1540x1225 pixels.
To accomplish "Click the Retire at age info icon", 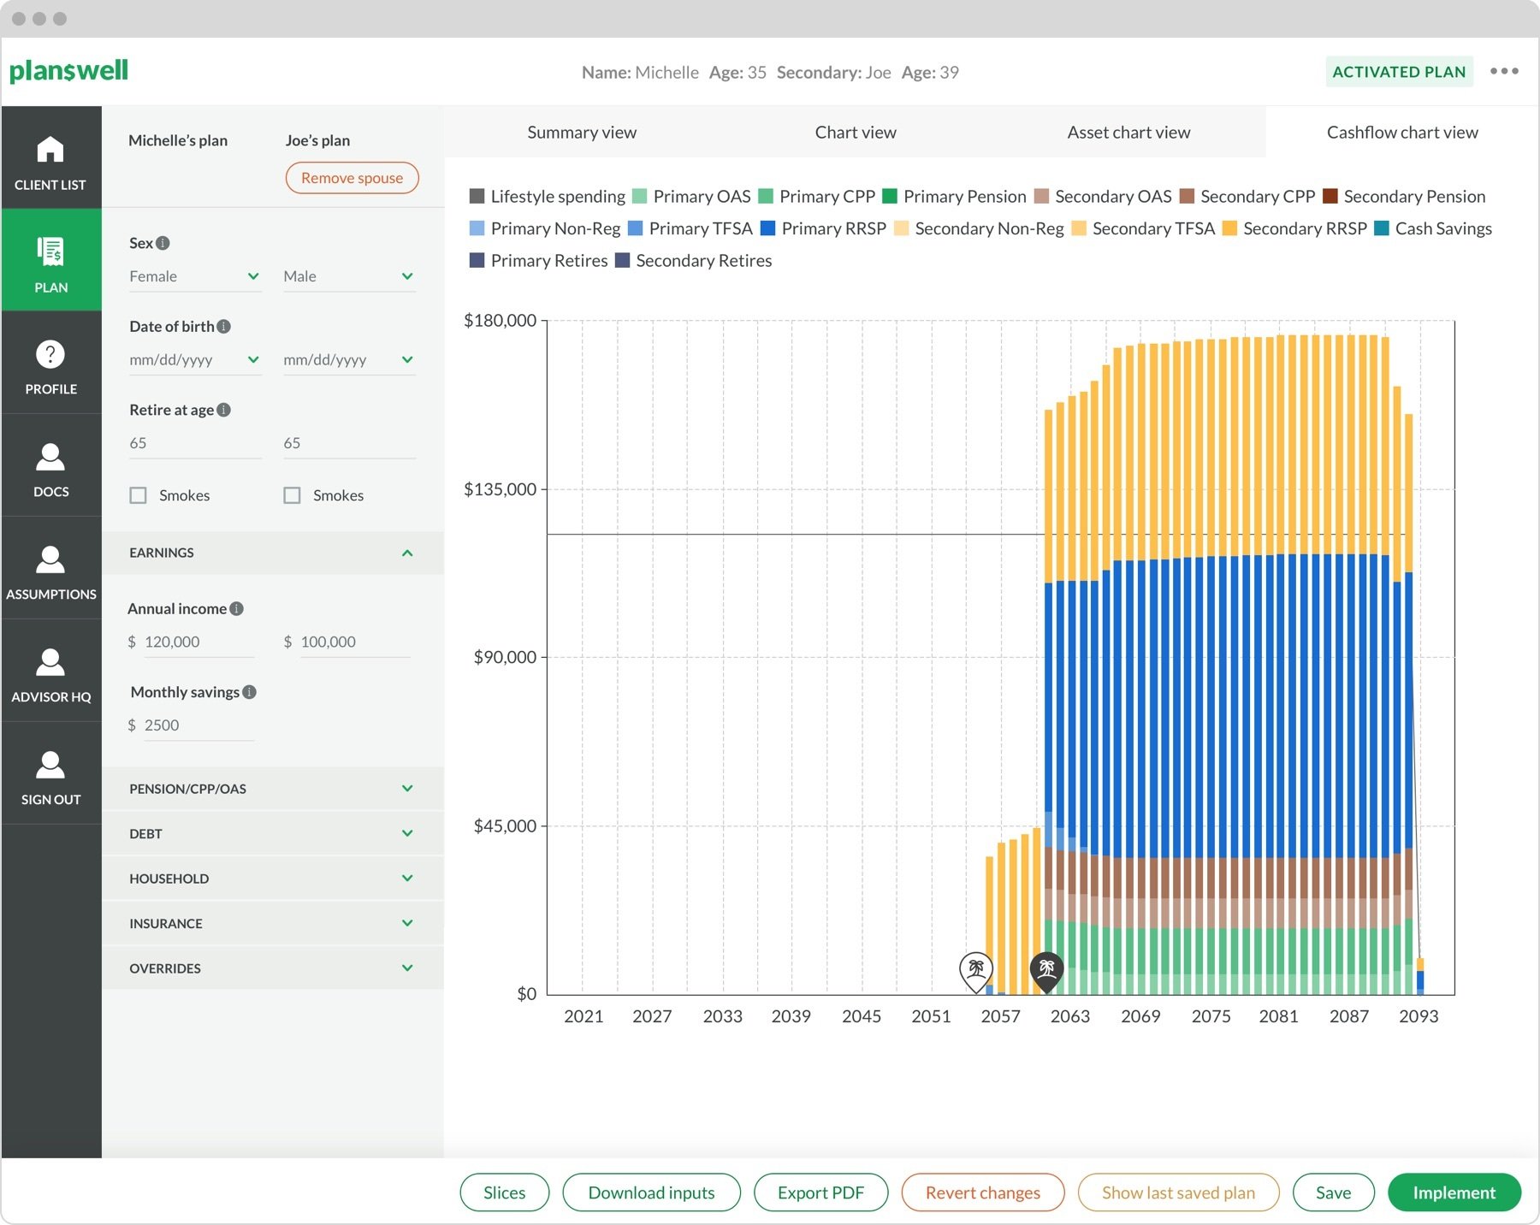I will tap(223, 410).
